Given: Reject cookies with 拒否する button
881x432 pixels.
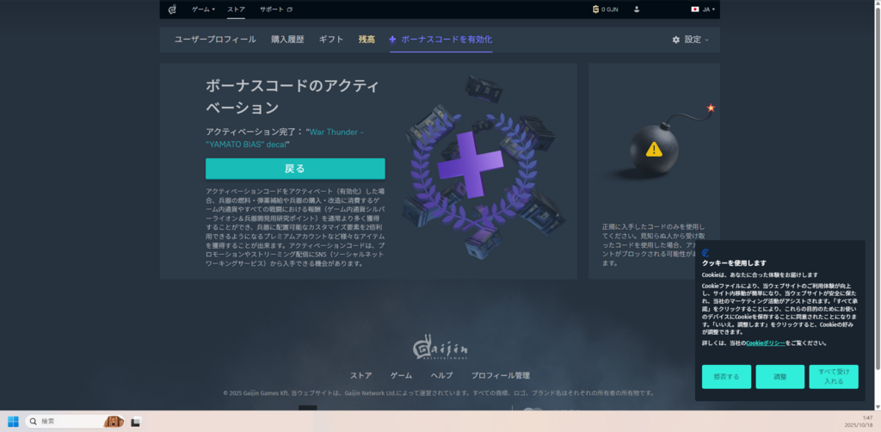Looking at the screenshot, I should 726,377.
